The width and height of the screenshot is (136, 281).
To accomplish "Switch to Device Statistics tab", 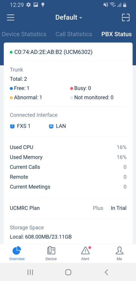I will pos(24,34).
